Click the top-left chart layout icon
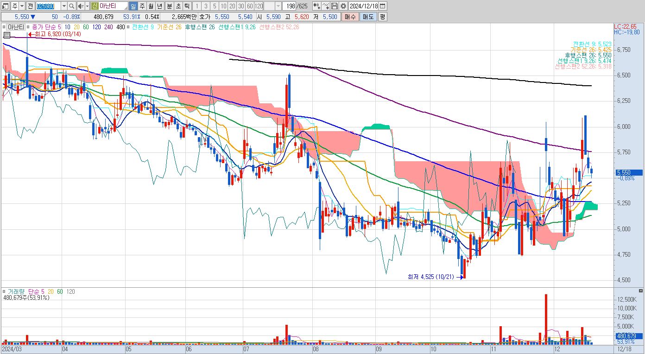This screenshot has width=645, height=354. [x=6, y=6]
